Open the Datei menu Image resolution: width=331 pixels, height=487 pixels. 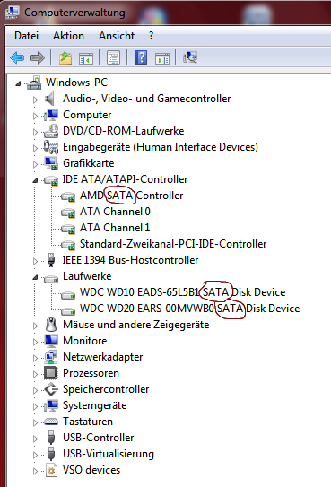point(26,36)
